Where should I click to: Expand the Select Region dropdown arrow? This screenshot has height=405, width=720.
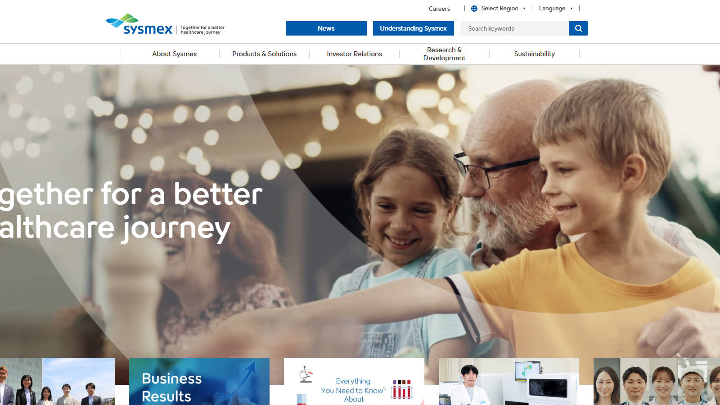[x=524, y=9]
